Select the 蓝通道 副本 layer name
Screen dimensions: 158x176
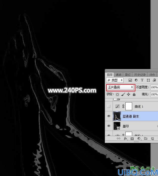pos(131,116)
